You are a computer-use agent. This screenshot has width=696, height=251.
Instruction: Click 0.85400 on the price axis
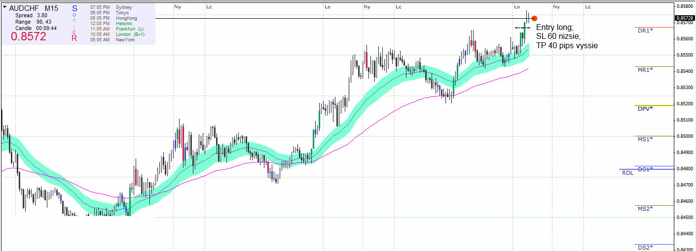click(x=684, y=71)
